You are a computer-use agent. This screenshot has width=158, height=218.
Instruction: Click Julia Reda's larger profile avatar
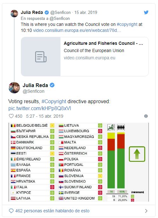(x=14, y=88)
